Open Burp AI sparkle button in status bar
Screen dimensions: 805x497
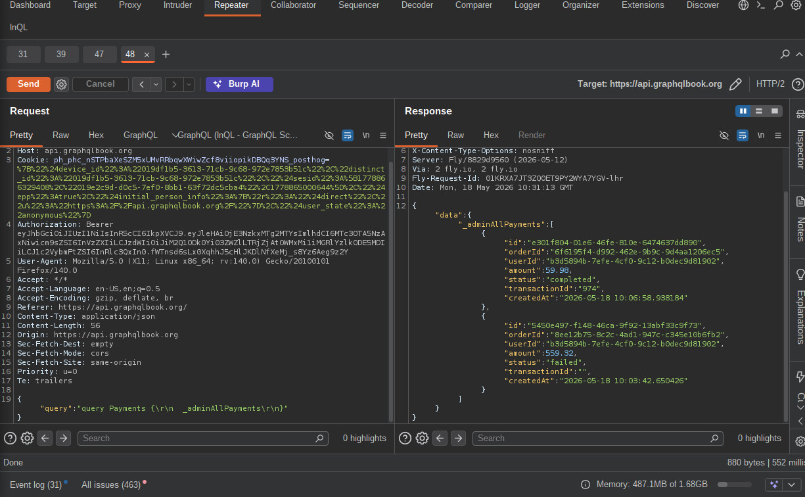[x=774, y=485]
